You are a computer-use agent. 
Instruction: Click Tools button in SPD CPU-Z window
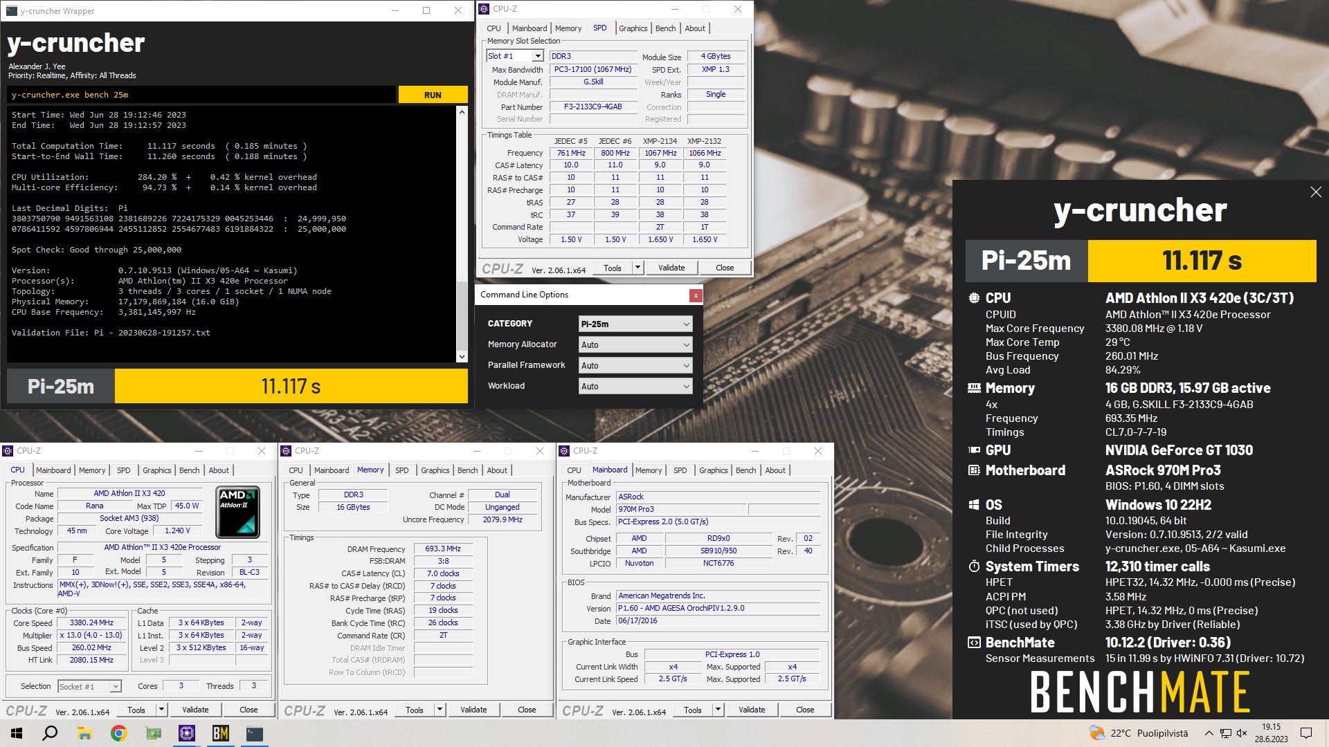point(613,268)
